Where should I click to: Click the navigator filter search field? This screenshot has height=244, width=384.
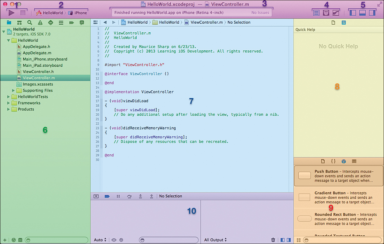click(57, 240)
